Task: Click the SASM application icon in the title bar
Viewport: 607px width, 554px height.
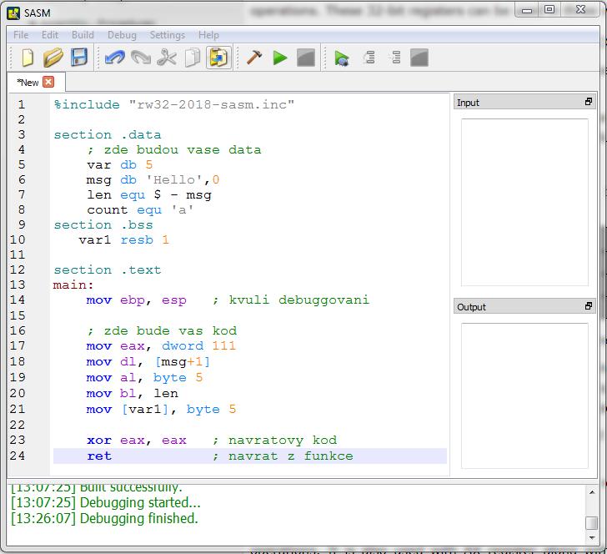Action: (x=13, y=13)
